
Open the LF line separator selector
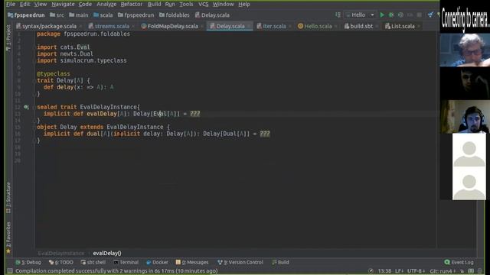[x=399, y=271]
